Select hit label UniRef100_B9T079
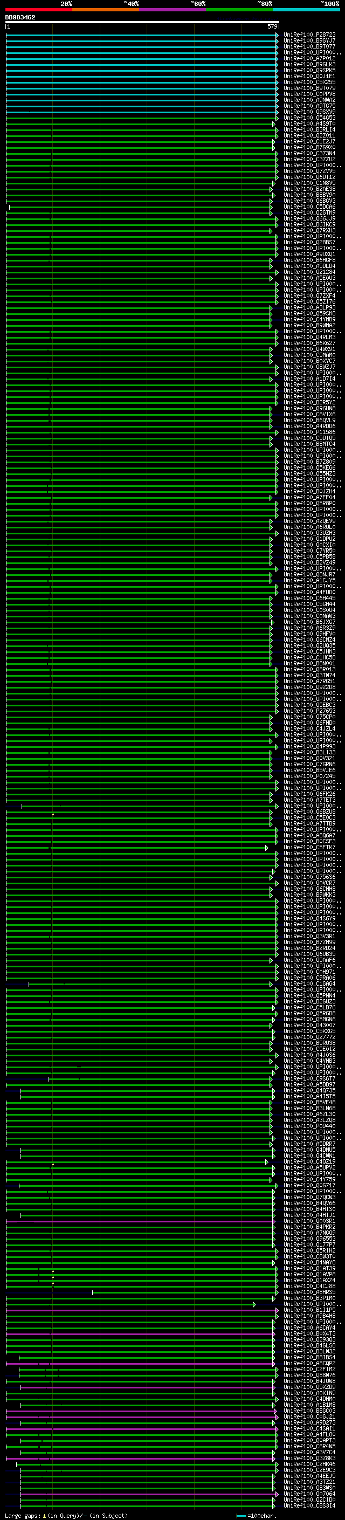Viewport: 345px width, 1520px height. [309, 88]
